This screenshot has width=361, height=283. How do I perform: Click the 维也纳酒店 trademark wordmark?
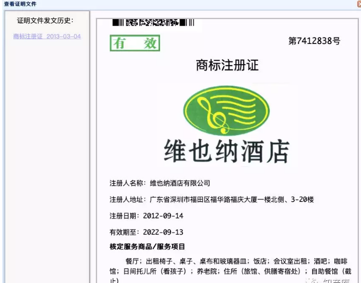[x=227, y=151]
